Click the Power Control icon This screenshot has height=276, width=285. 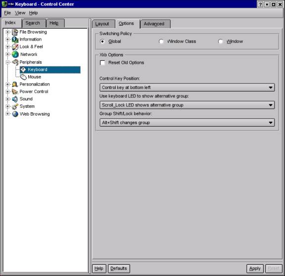point(15,92)
